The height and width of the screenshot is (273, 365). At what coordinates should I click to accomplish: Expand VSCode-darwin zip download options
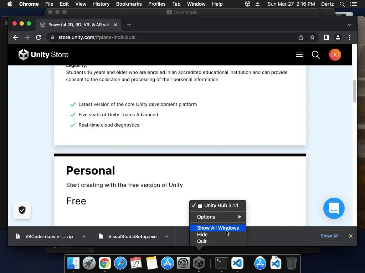pos(84,236)
